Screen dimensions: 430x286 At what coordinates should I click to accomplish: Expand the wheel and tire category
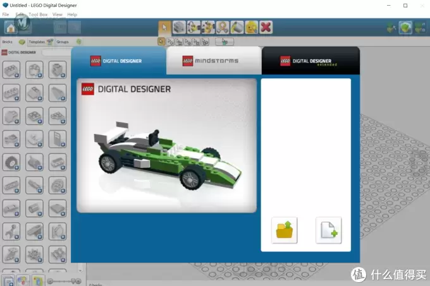(11, 162)
